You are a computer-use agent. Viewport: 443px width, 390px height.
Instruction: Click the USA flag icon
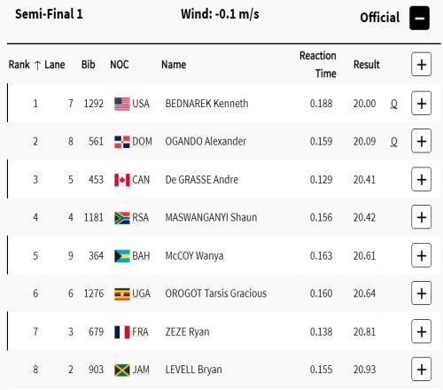coord(122,104)
